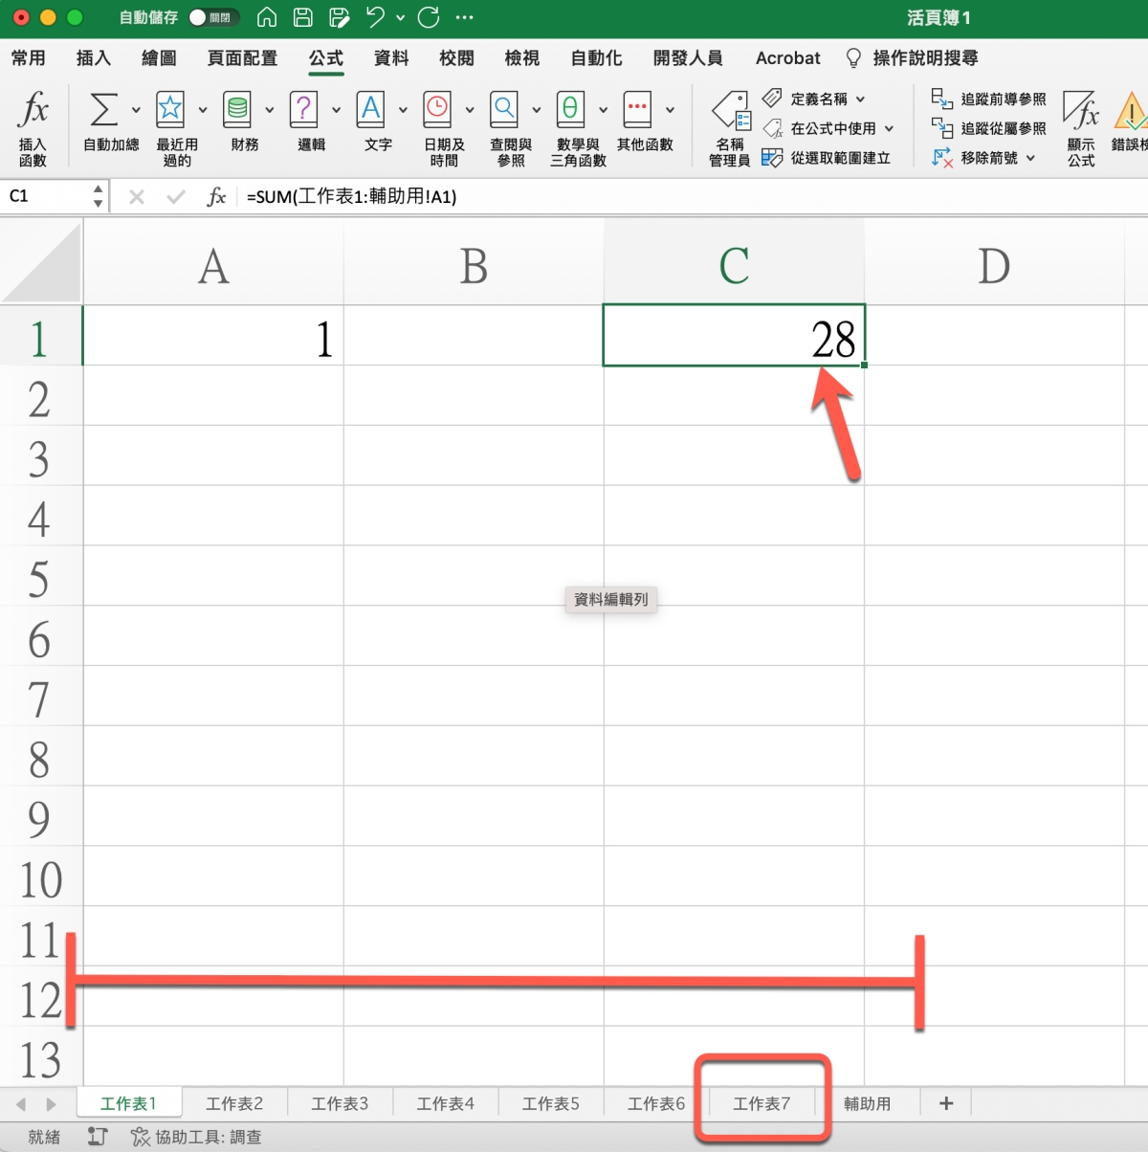
Task: Click the macro record icon in status bar
Action: 97,1137
